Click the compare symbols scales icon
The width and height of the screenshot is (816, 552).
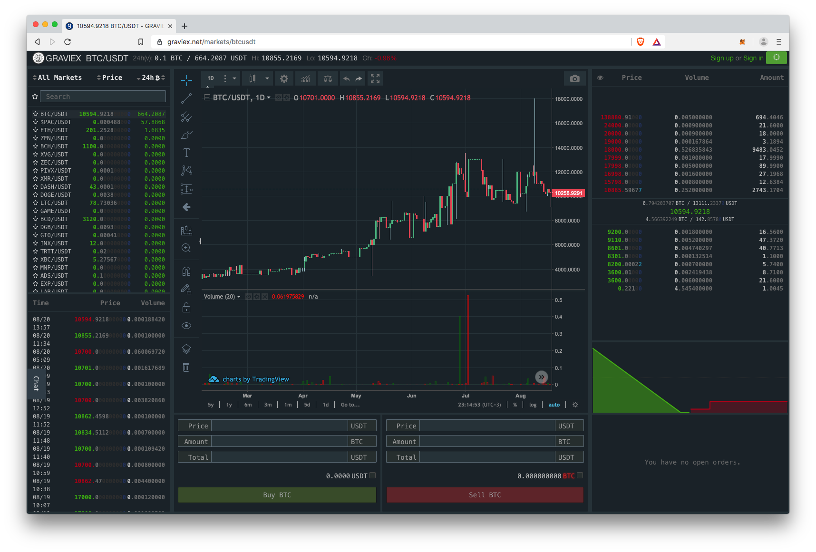(x=328, y=78)
